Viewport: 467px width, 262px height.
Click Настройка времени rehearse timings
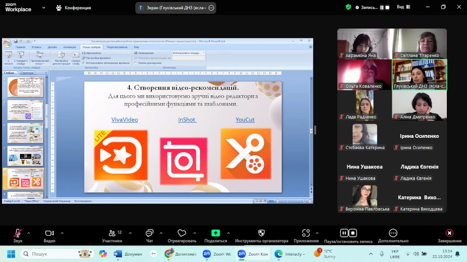(x=96, y=58)
